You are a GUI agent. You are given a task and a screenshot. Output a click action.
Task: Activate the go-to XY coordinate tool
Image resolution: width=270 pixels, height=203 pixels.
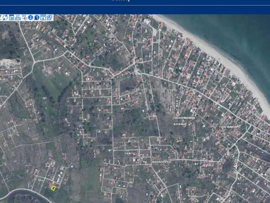pos(24,17)
